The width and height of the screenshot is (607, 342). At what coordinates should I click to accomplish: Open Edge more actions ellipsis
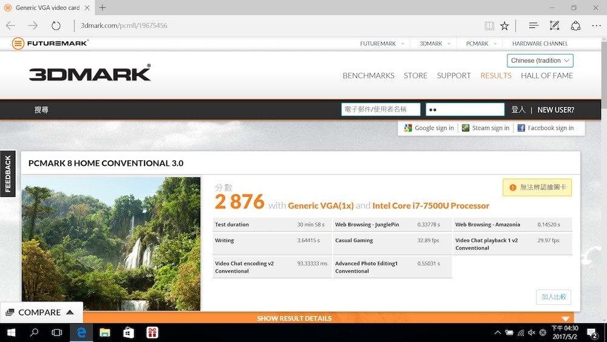(x=596, y=26)
